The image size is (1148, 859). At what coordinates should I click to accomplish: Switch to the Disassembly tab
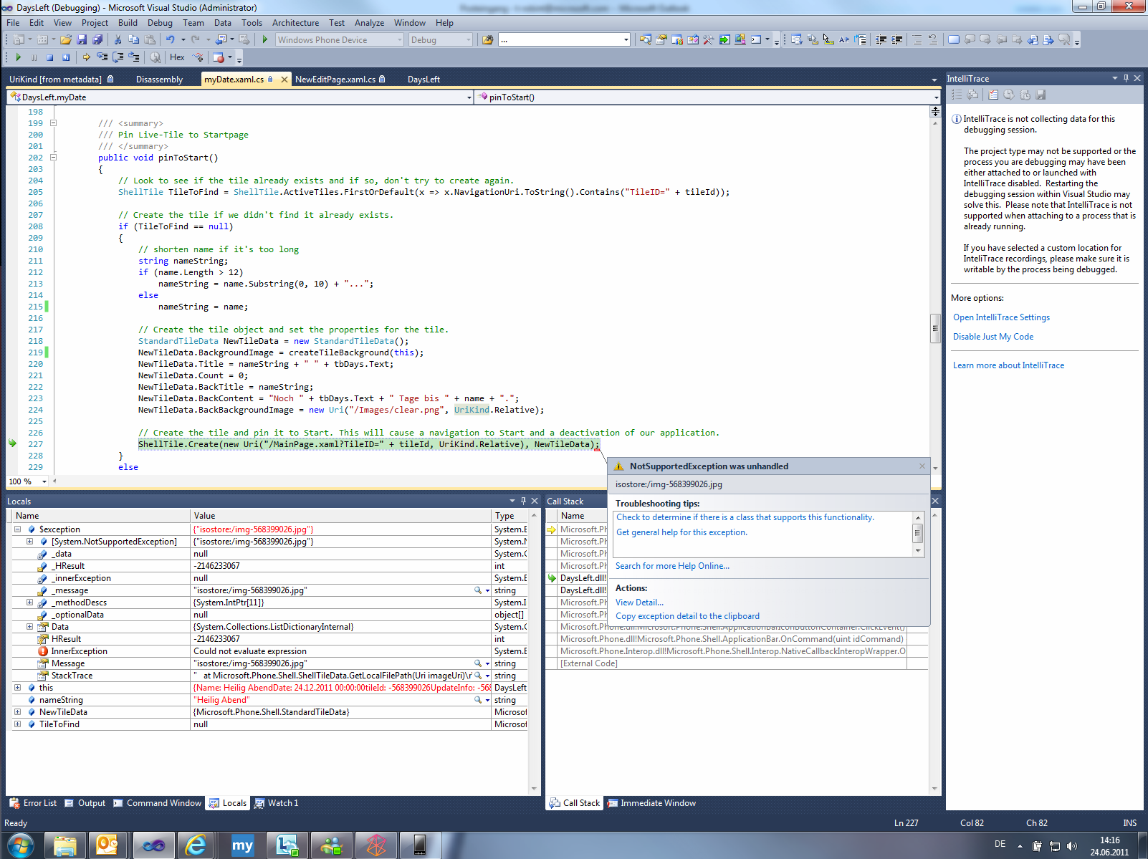point(159,80)
